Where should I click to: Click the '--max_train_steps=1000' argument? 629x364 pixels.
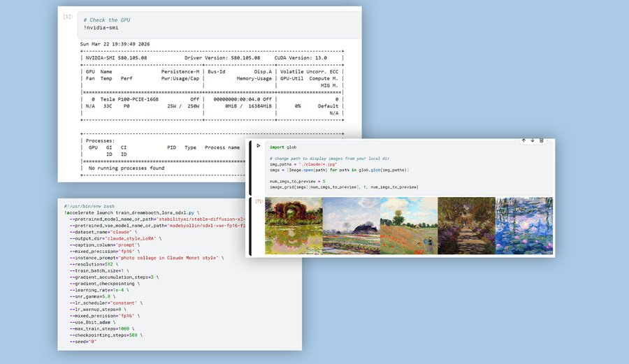[102, 329]
